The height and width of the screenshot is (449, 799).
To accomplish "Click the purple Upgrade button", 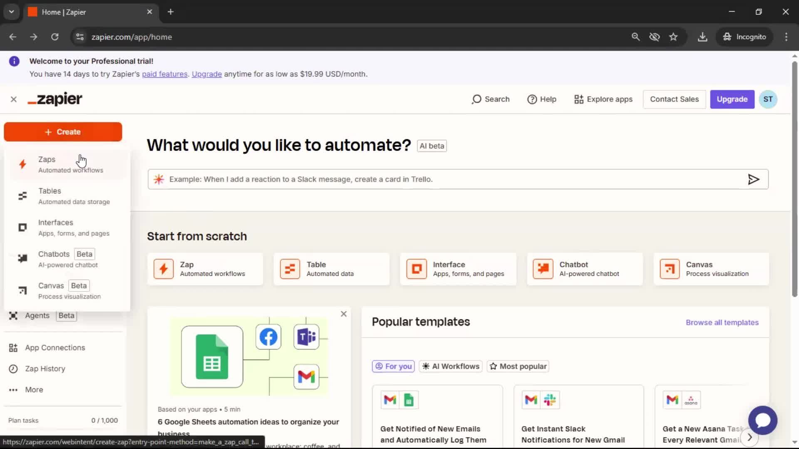I will pos(732,99).
